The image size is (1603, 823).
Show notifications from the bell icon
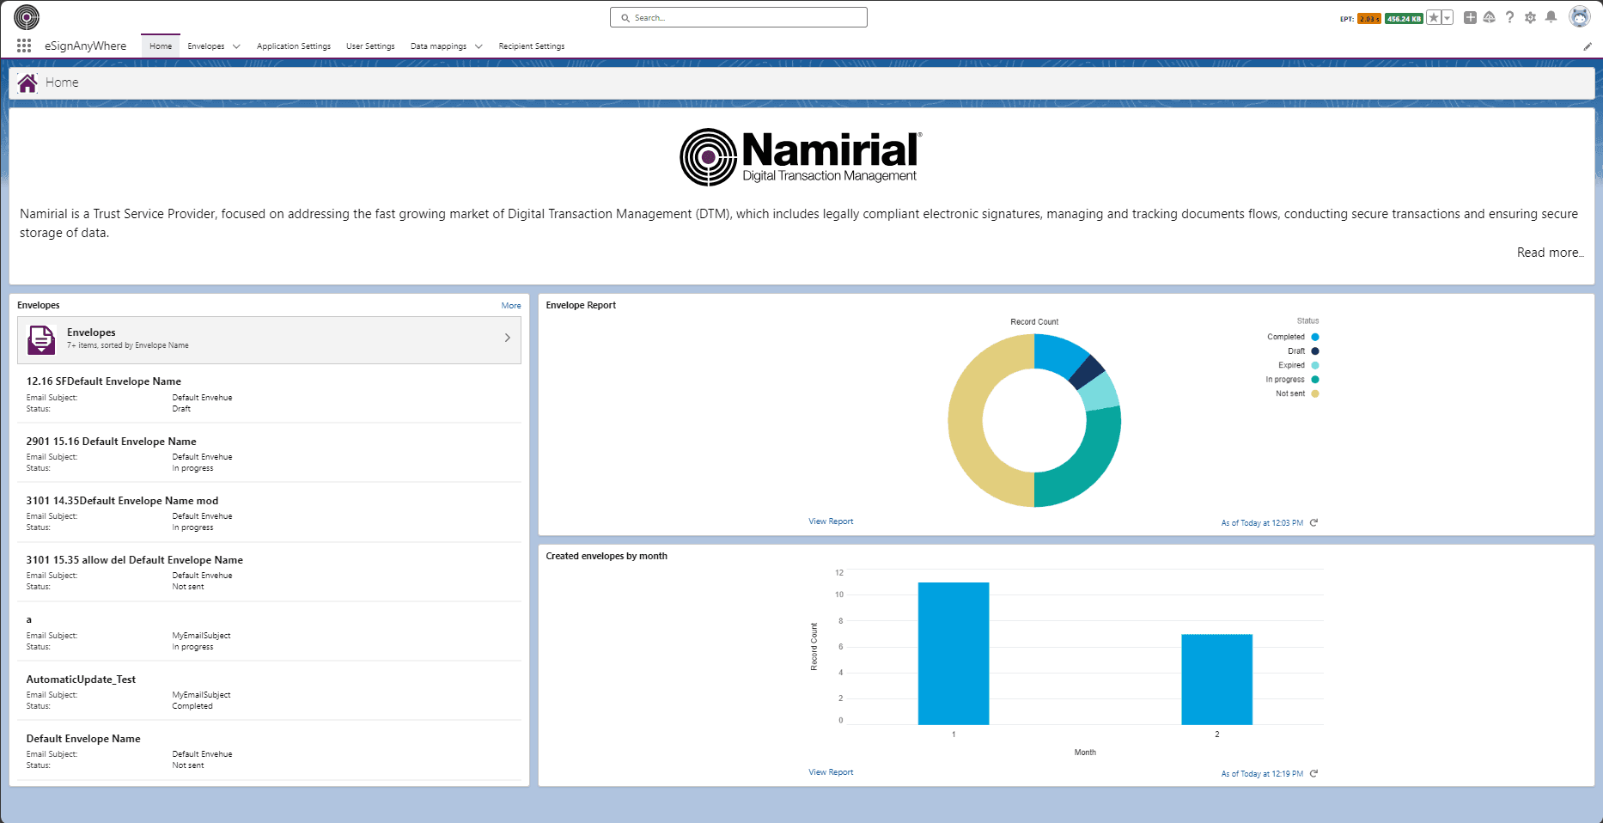[1551, 17]
